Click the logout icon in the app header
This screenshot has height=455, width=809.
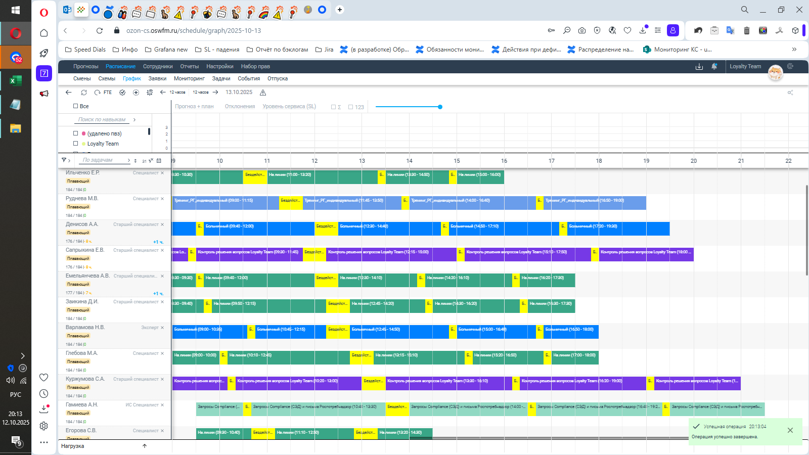(790, 66)
